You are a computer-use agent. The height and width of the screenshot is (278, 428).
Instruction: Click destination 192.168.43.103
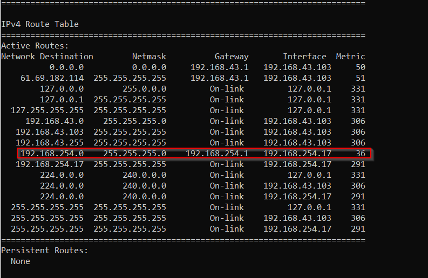click(50, 131)
